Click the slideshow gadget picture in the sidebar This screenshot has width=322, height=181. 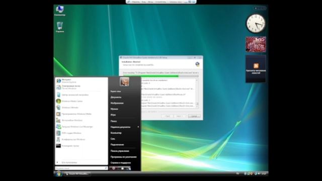point(256,44)
